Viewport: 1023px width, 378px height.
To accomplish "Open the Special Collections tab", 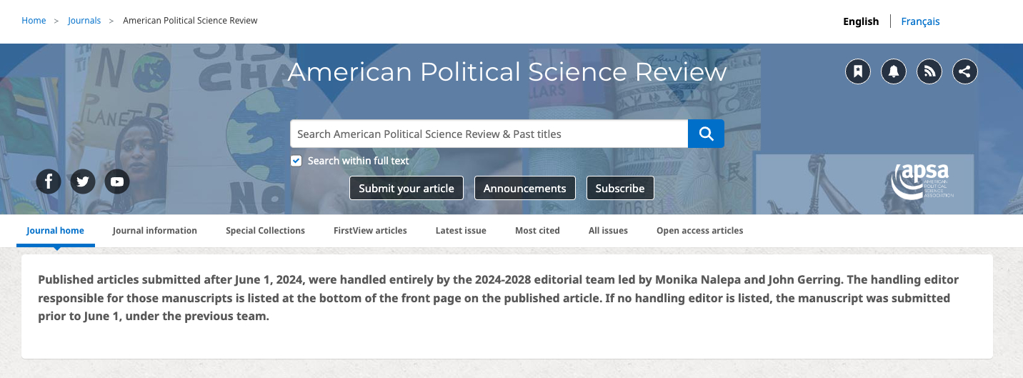I will [x=265, y=231].
